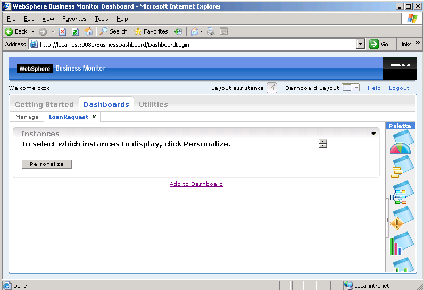
Task: Click the Local intranet zone icon
Action: (x=348, y=286)
